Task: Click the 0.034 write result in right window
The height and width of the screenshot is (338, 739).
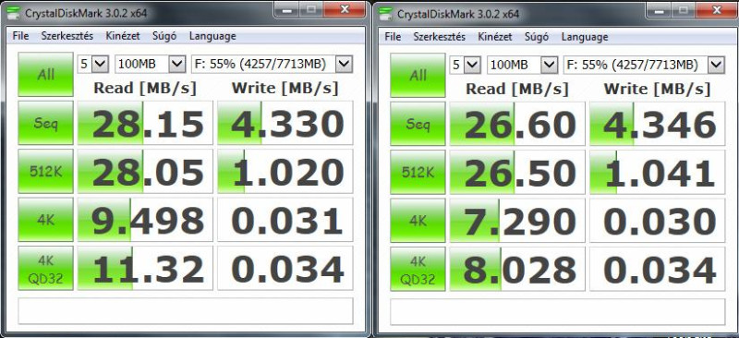Action: click(x=658, y=269)
